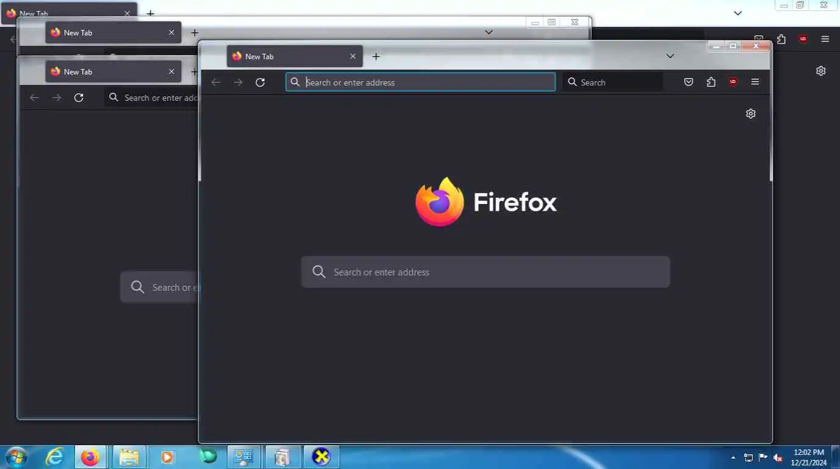Focus the address bar in left background window
840x469 pixels.
[x=151, y=98]
